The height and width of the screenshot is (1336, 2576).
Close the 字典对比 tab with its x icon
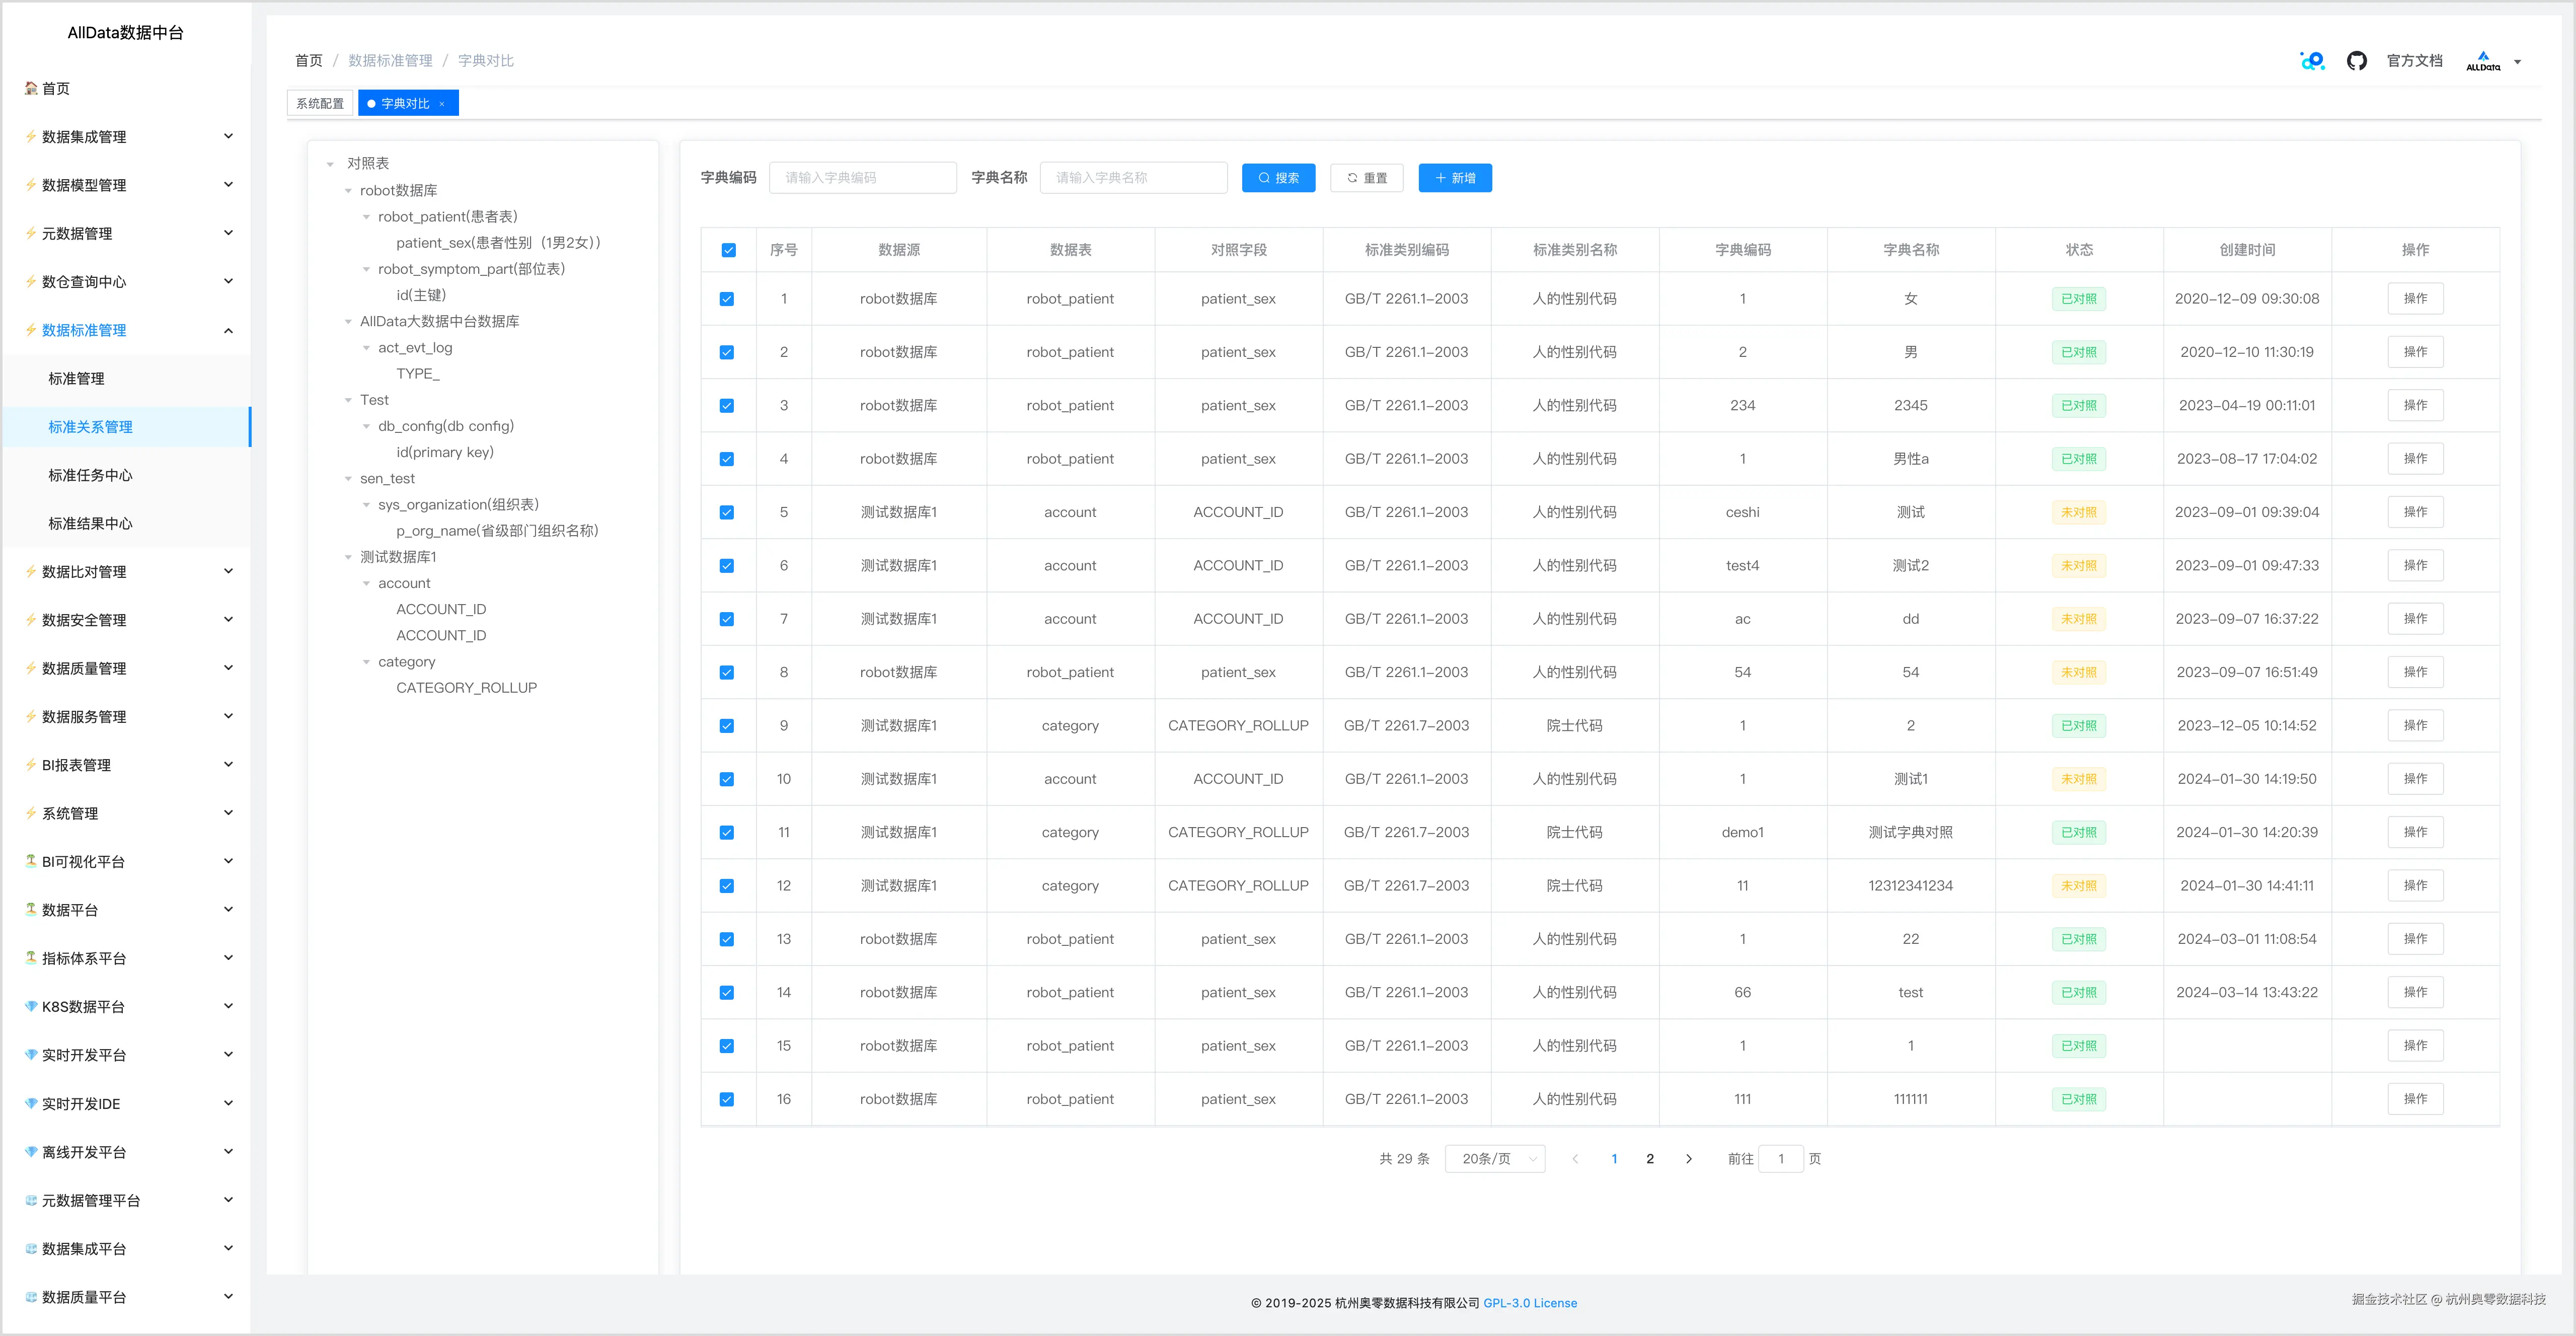[442, 104]
